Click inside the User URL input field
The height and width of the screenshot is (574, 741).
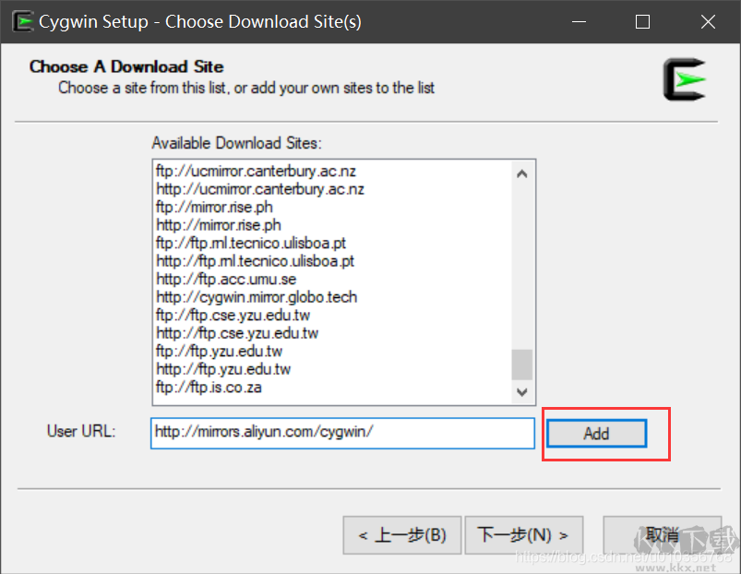pos(341,434)
